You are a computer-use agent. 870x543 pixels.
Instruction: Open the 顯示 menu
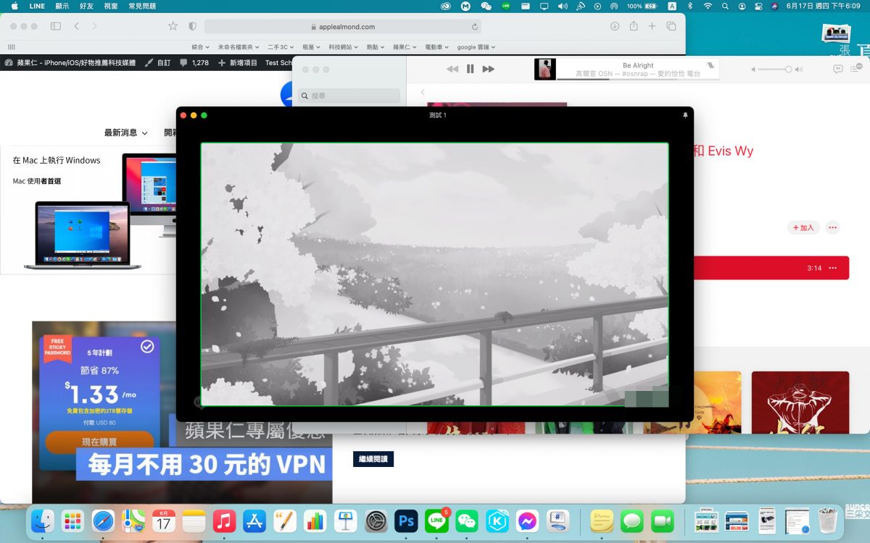tap(62, 6)
